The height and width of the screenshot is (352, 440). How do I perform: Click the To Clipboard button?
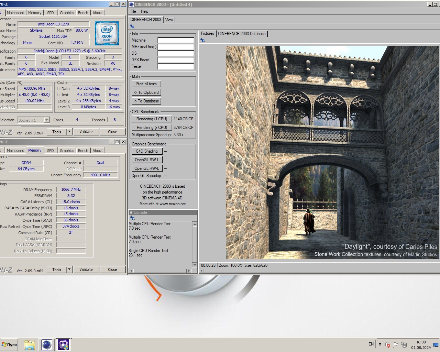pos(146,92)
